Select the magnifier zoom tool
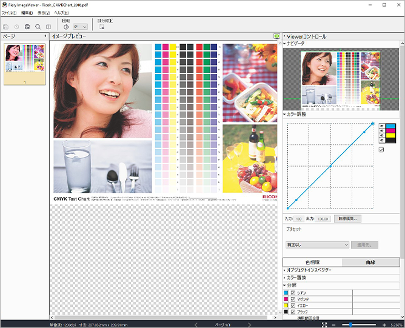 [x=38, y=27]
